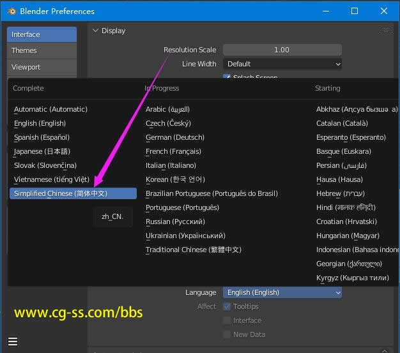Select the Interface tab in sidebar
The height and width of the screenshot is (353, 400).
pyautogui.click(x=42, y=34)
